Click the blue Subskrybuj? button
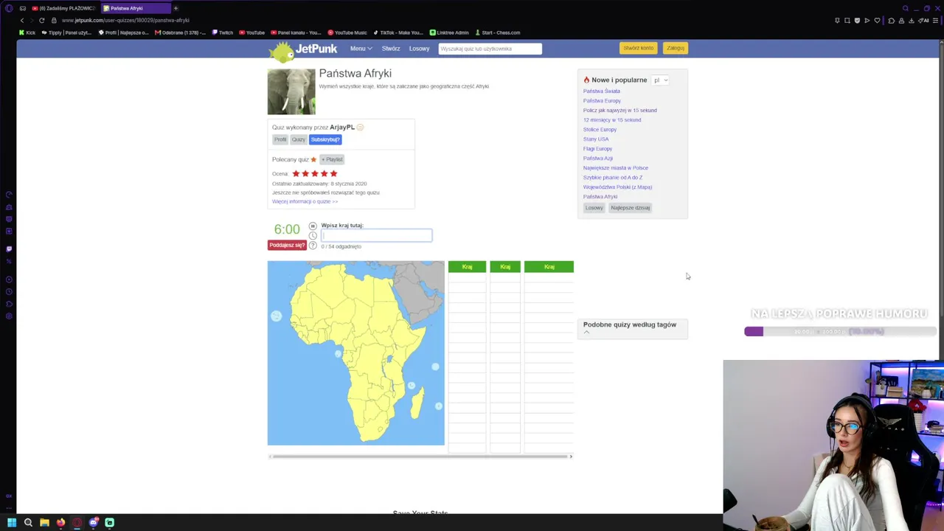944x531 pixels. pyautogui.click(x=325, y=139)
